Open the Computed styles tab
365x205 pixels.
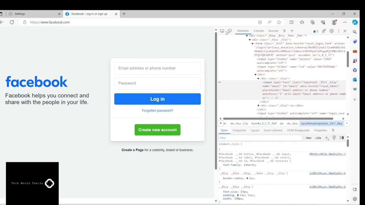click(239, 130)
